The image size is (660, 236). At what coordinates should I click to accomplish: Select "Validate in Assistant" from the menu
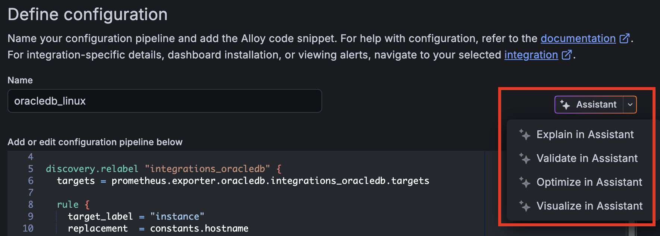click(587, 158)
